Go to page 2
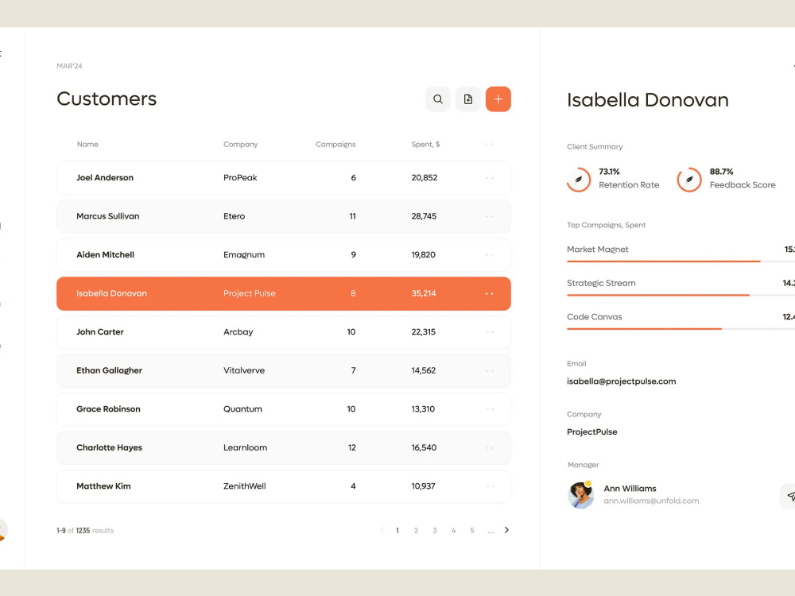This screenshot has height=596, width=795. tap(416, 531)
